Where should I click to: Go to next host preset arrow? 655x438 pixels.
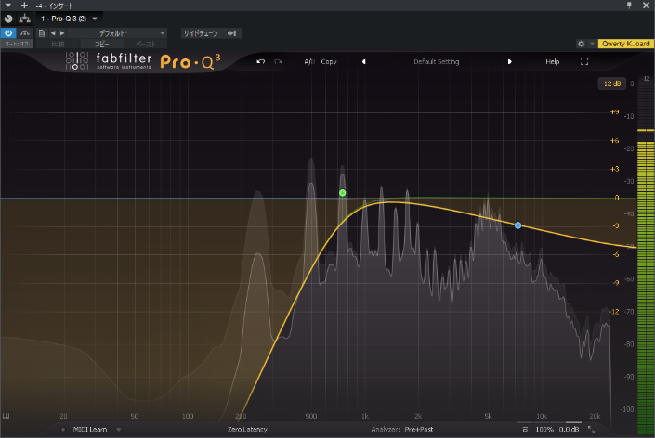(x=62, y=33)
